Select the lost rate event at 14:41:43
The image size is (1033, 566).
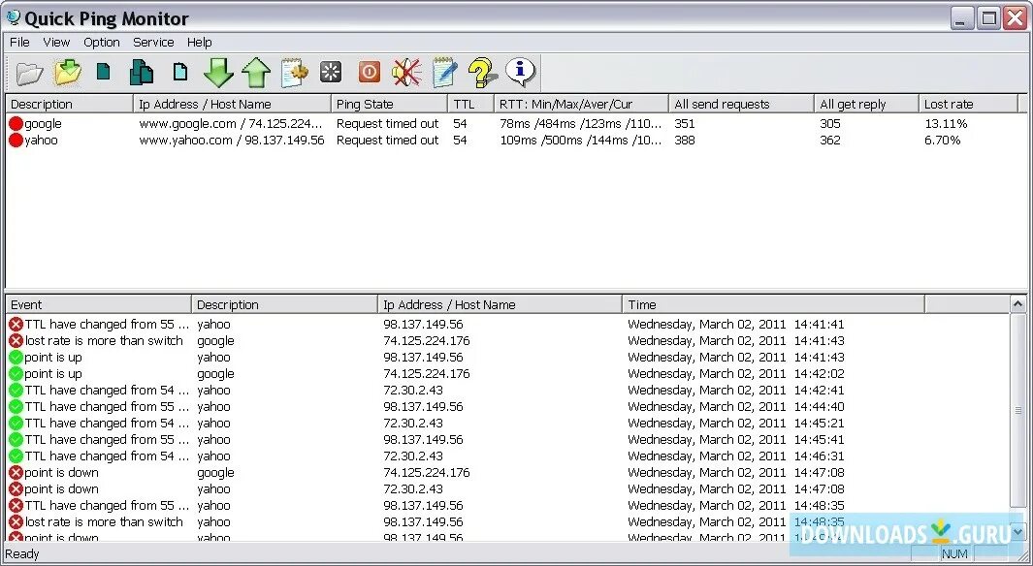tap(507, 341)
